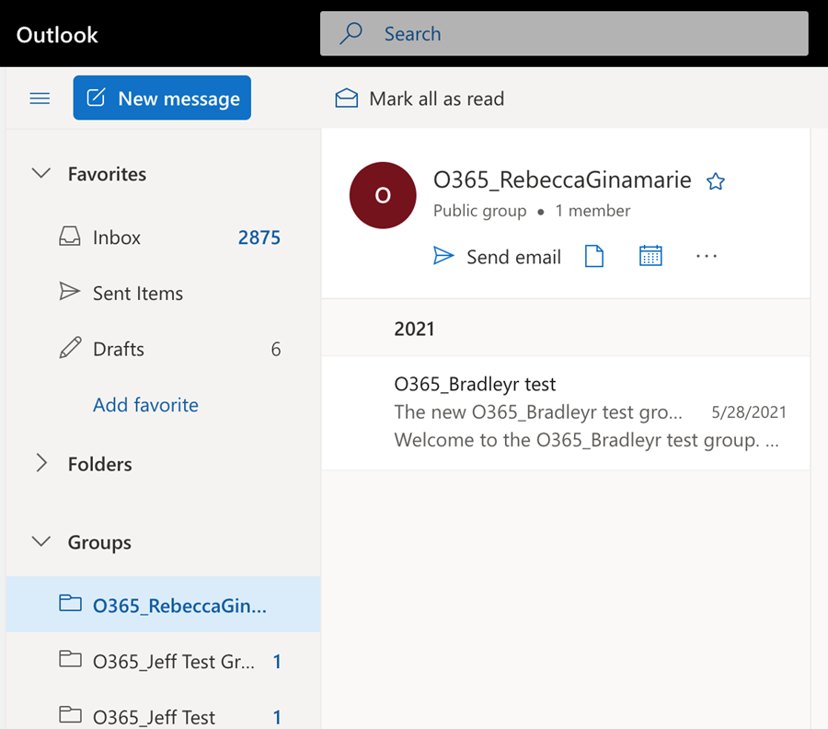
Task: Click folder icon of O365_Jeff Test Gr...
Action: coord(70,659)
